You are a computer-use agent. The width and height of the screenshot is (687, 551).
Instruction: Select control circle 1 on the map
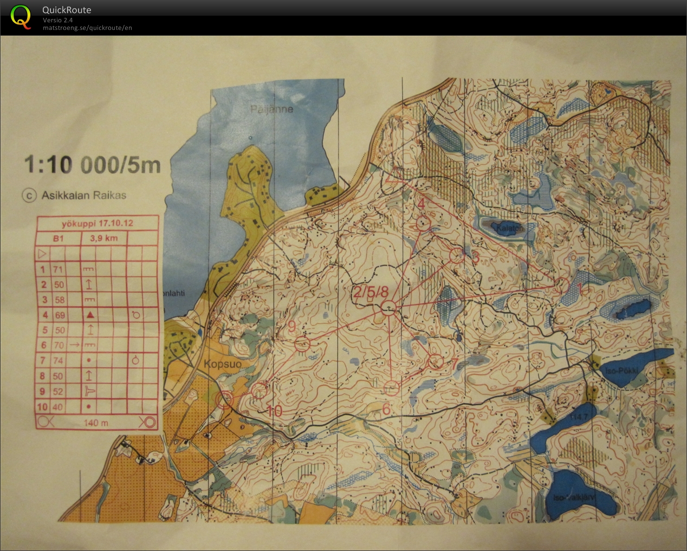(562, 284)
